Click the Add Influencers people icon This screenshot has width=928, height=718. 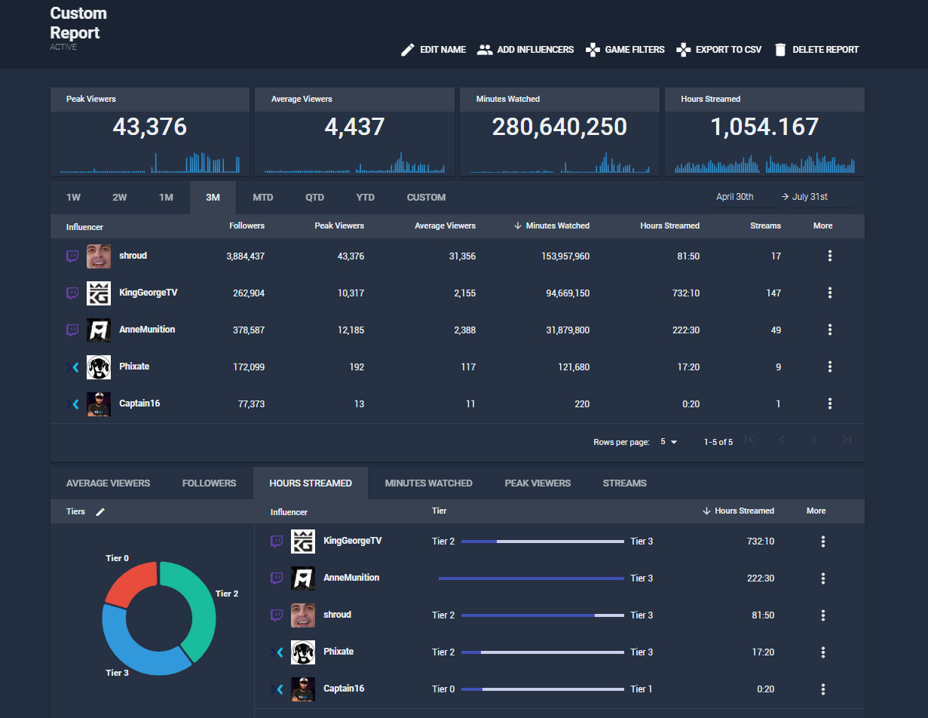tap(485, 50)
